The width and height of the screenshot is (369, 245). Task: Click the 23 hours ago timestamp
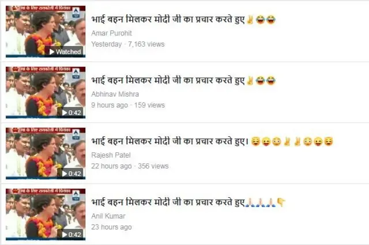click(111, 227)
